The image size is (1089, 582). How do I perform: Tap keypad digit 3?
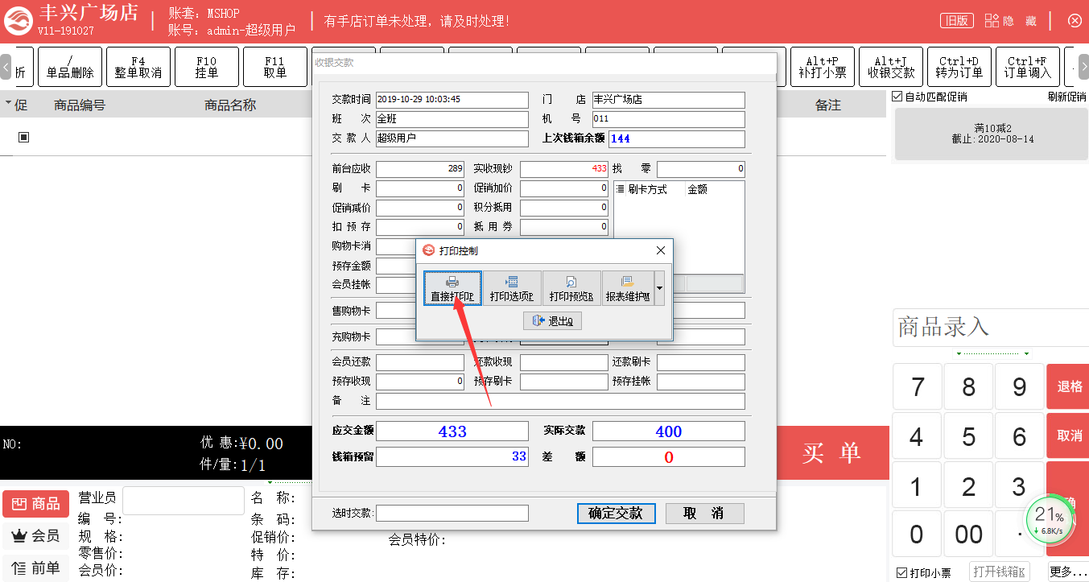pyautogui.click(x=1020, y=486)
